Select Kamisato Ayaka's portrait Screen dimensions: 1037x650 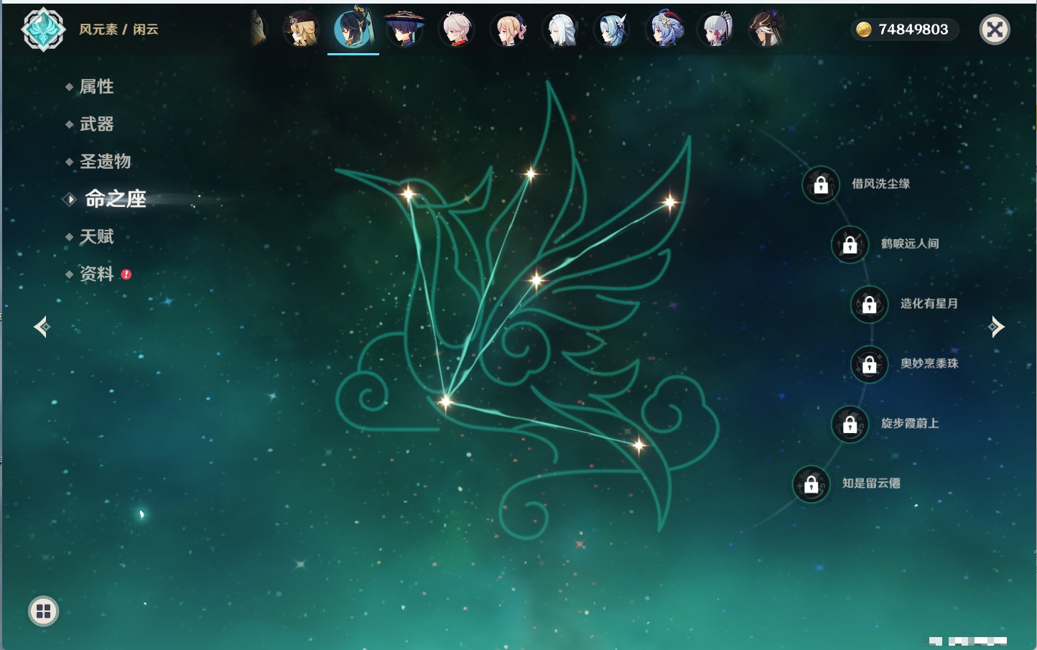click(716, 30)
